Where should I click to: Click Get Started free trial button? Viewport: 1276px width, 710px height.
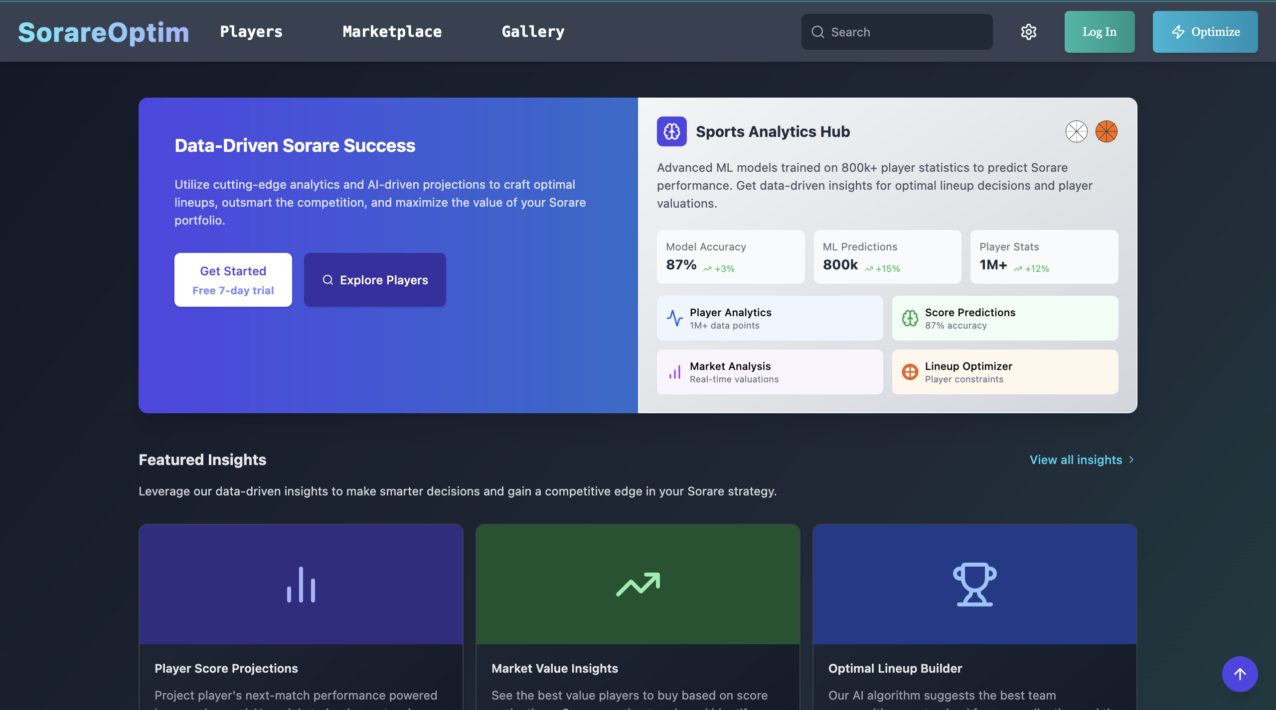[x=233, y=280]
